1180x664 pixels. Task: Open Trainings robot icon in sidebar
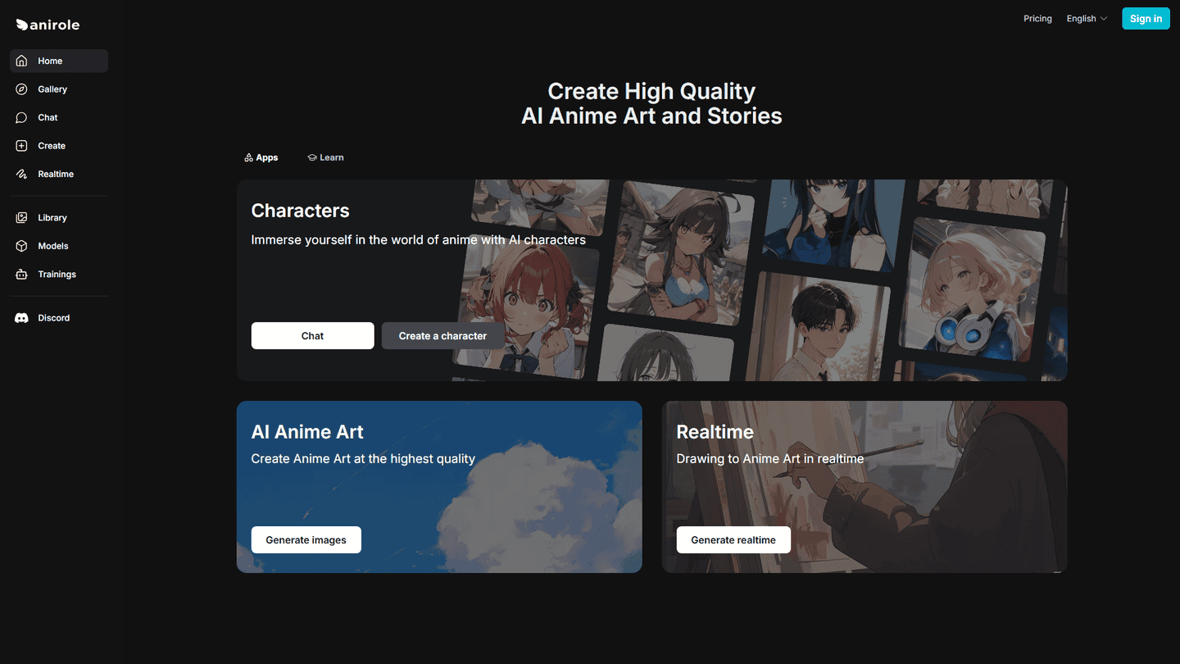pos(21,275)
